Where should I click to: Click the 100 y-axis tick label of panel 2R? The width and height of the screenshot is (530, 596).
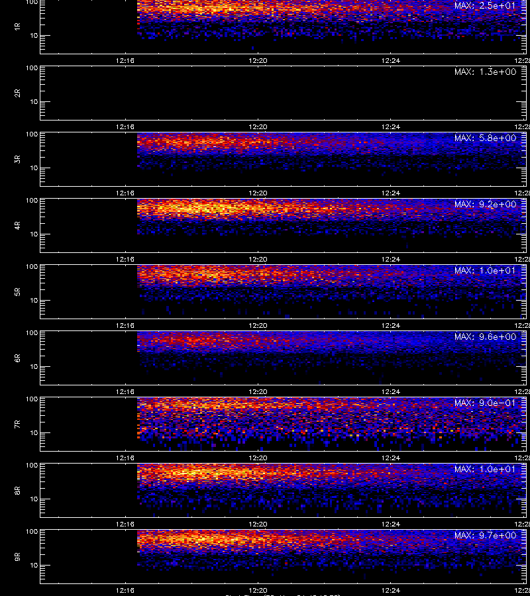32,68
